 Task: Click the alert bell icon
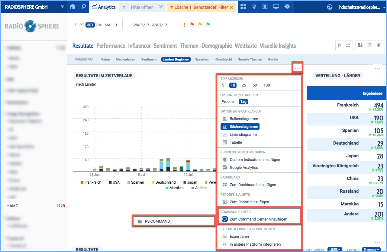click(379, 45)
